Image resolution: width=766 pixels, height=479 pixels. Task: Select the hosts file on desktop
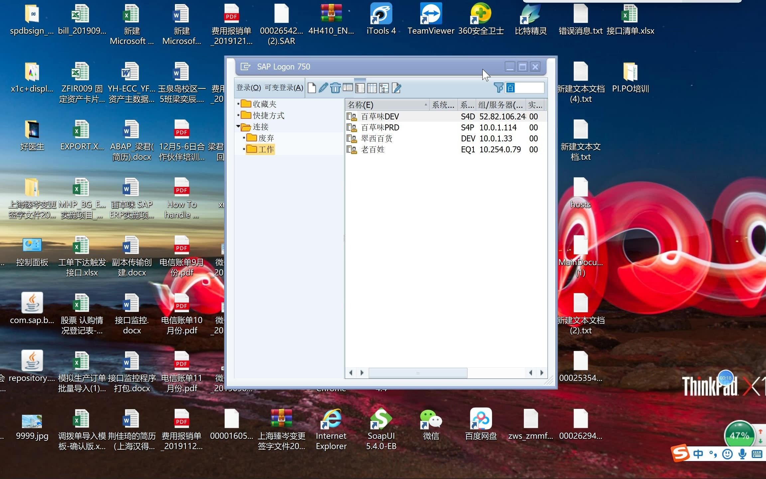[580, 193]
